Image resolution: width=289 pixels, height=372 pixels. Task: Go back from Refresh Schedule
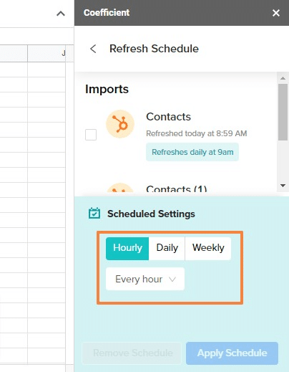(x=93, y=49)
